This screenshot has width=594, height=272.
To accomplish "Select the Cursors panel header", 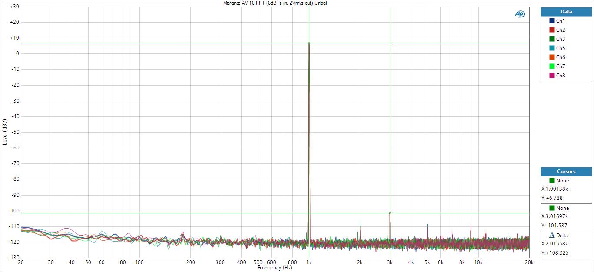I will pyautogui.click(x=566, y=172).
